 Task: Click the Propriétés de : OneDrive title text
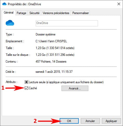pos(24,4)
